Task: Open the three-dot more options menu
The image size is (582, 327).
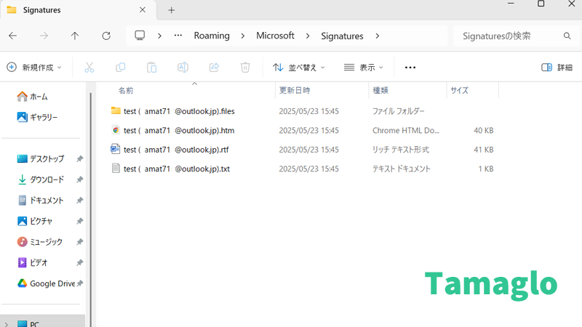Action: 410,67
